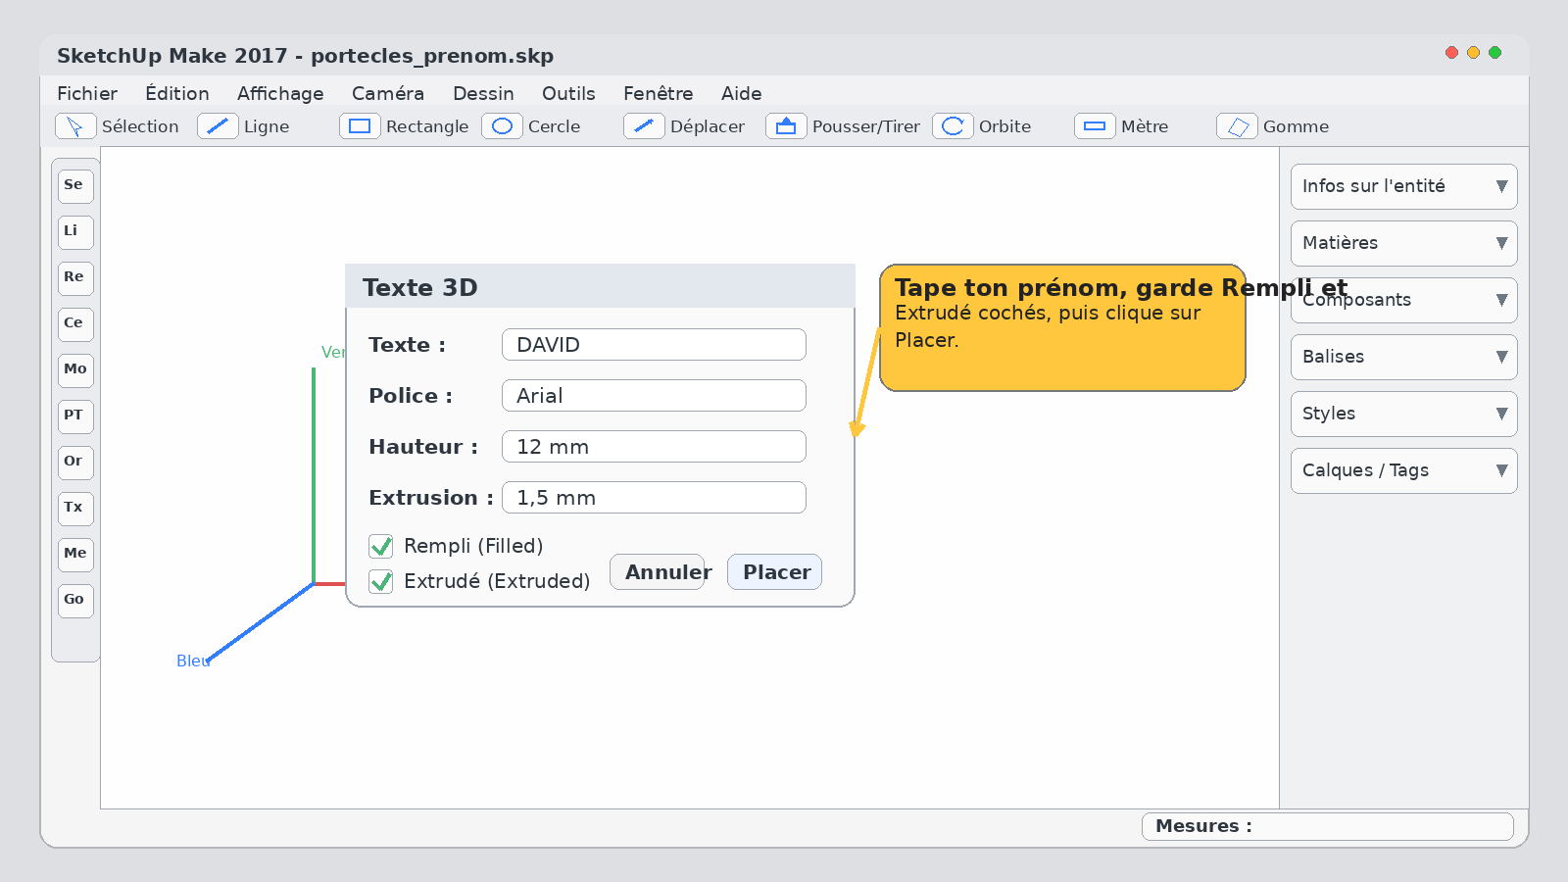Open the Dessin menu

[483, 93]
